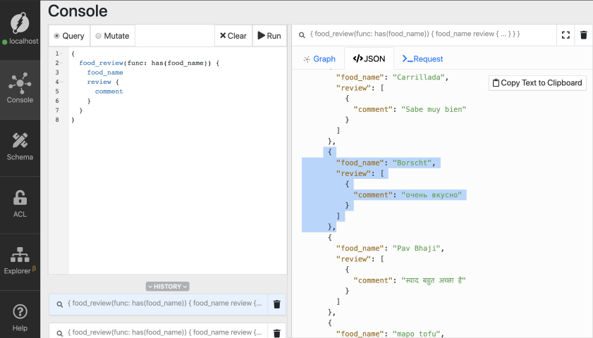The image size is (593, 338).
Task: Copy Text to Clipboard
Action: coord(537,83)
